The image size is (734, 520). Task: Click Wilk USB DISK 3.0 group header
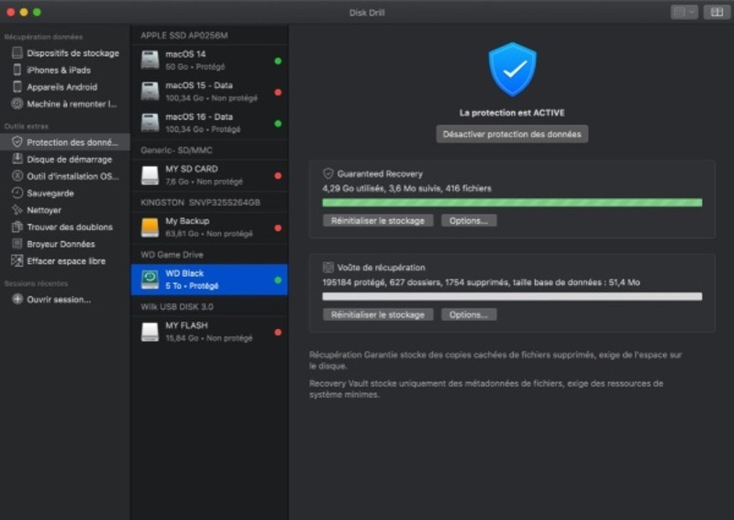pos(177,306)
